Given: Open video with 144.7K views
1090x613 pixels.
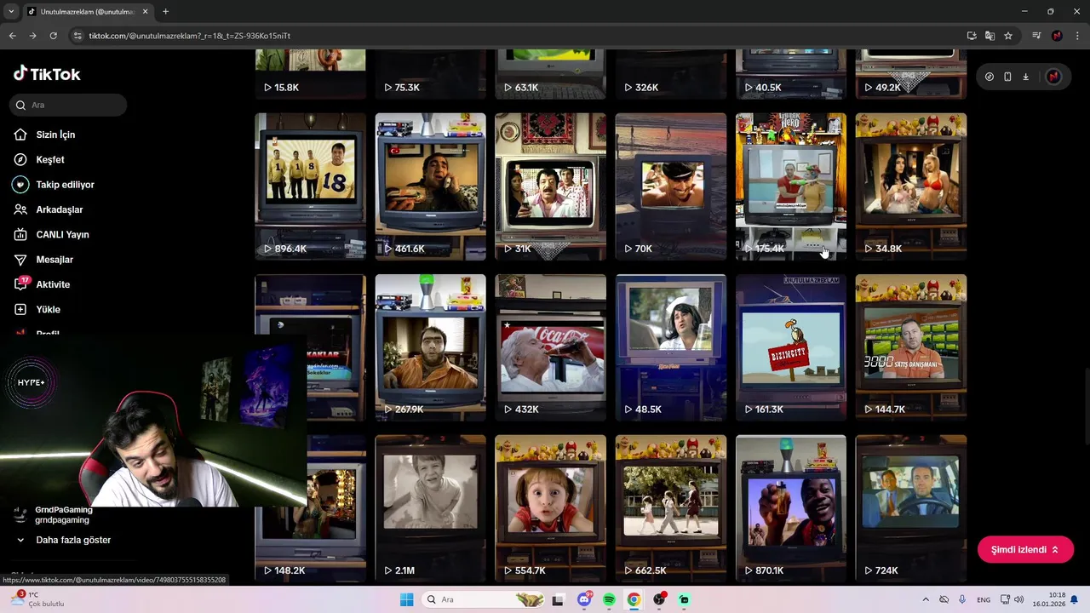Looking at the screenshot, I should coord(911,347).
